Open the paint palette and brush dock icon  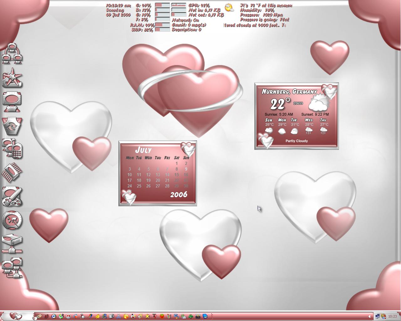pos(12,197)
